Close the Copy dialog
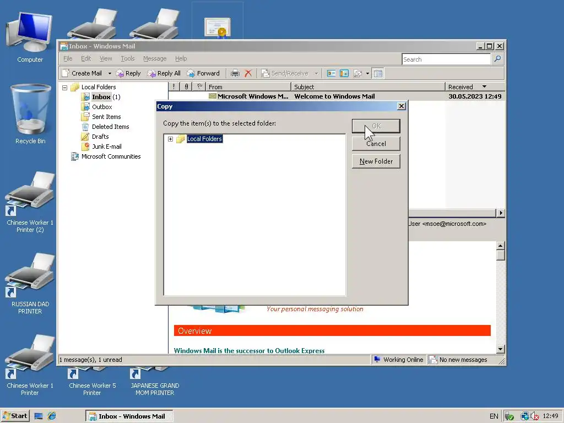564x423 pixels. pyautogui.click(x=402, y=106)
